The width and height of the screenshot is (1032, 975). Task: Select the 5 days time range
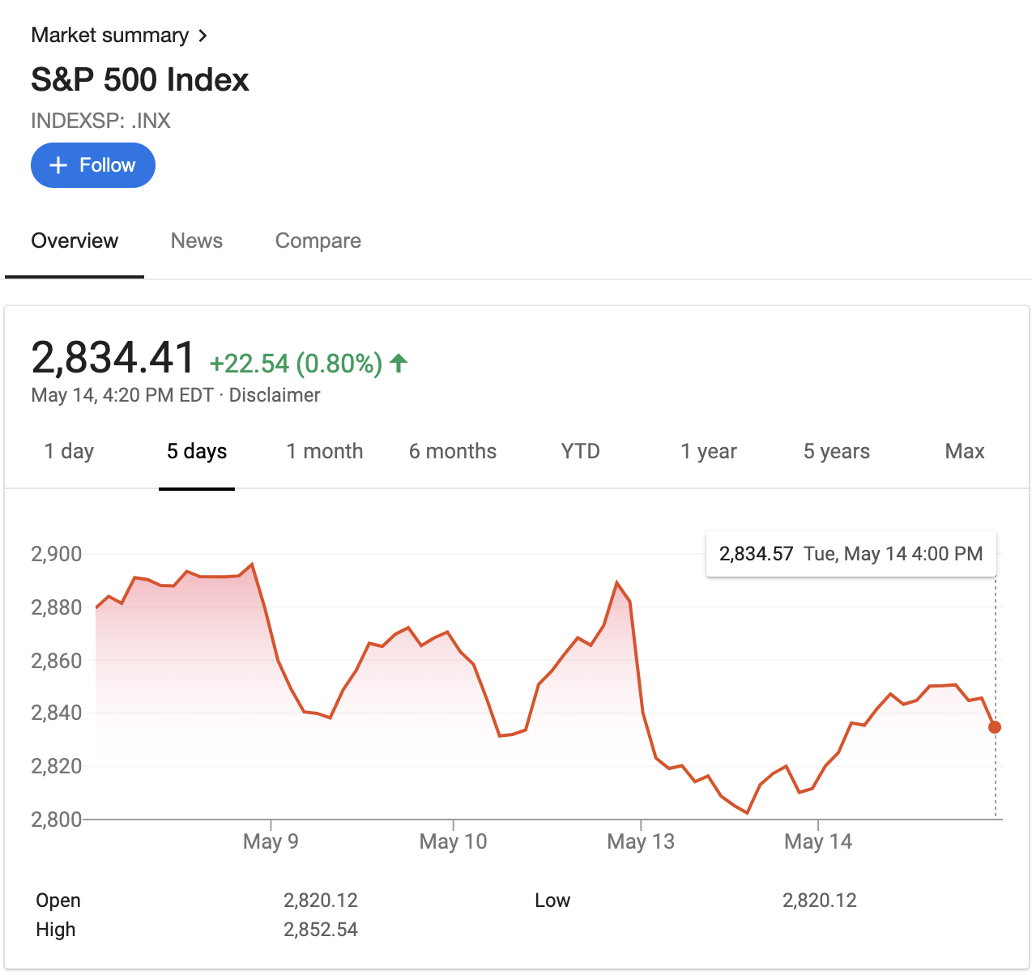pos(197,452)
